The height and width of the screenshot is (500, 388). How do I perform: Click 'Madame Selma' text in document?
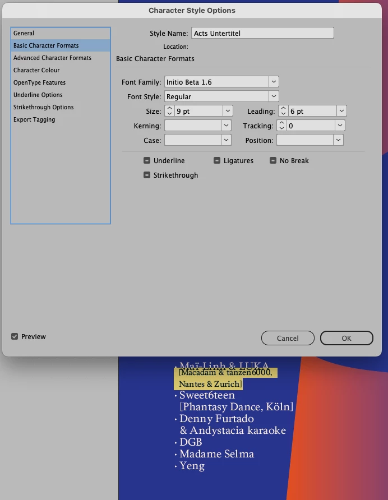click(x=217, y=454)
